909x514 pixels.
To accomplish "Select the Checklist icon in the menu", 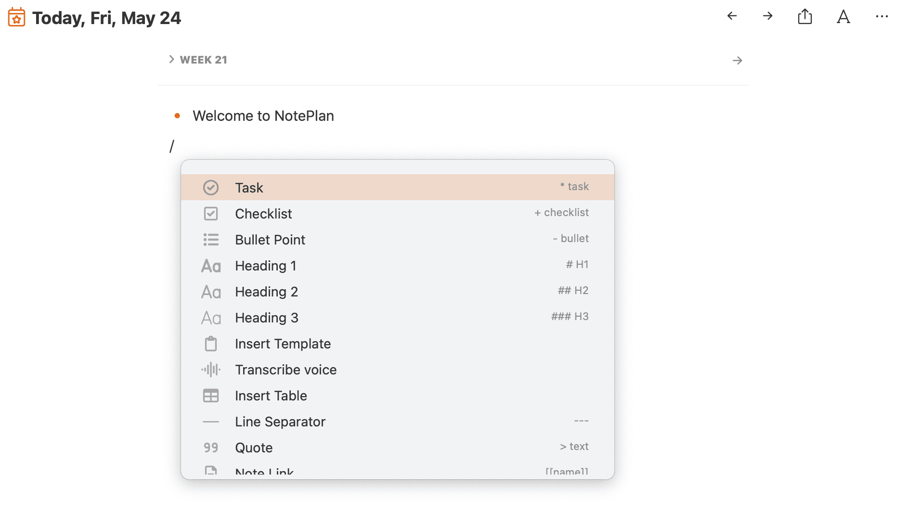I will click(x=211, y=213).
